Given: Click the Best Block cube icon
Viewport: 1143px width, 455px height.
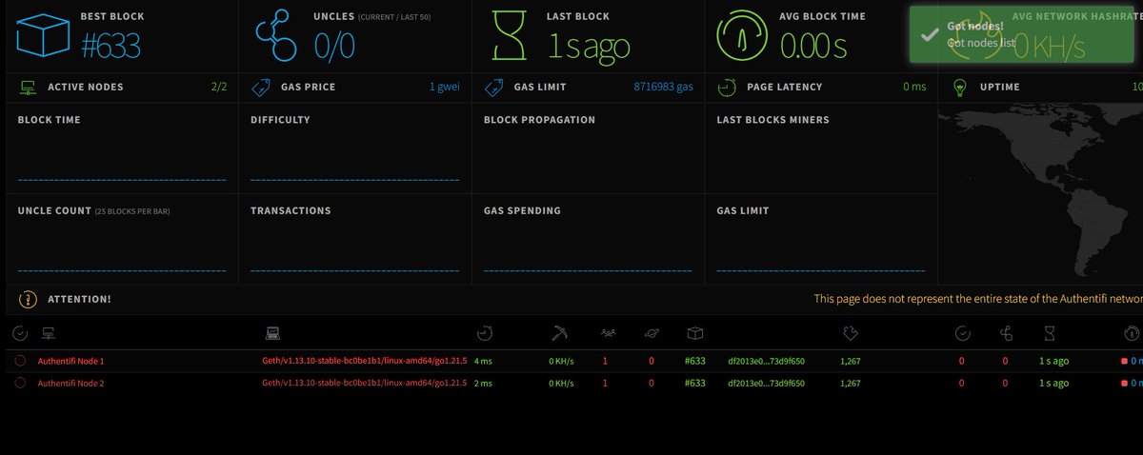Looking at the screenshot, I should click(43, 33).
